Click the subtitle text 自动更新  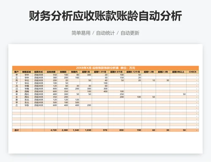[130, 33]
